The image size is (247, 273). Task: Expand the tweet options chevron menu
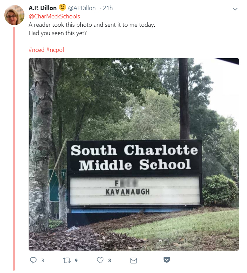pos(235,9)
